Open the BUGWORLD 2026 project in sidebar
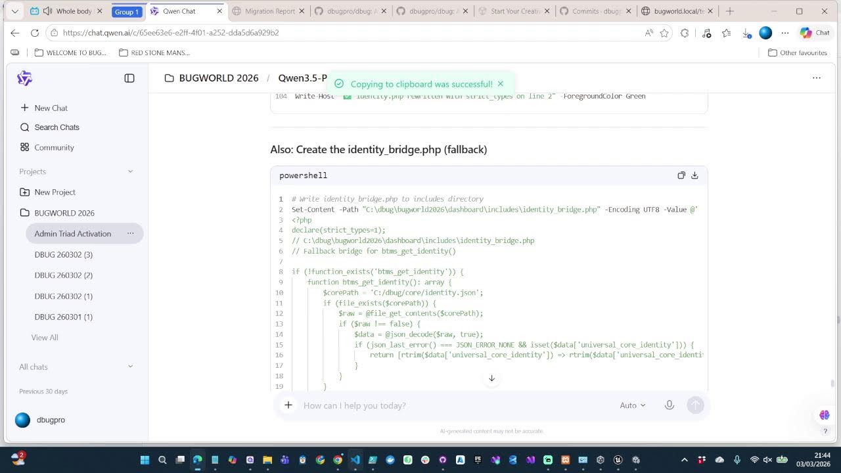Screen dimensions: 841x473 pyautogui.click(x=57, y=213)
